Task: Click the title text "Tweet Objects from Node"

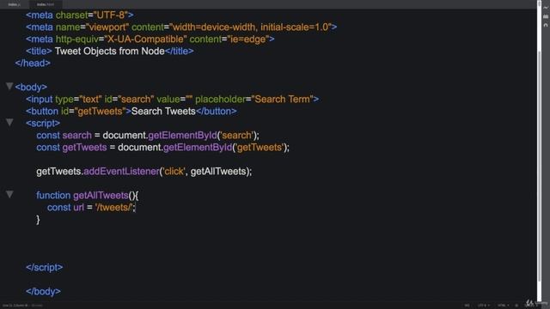Action: [x=110, y=51]
